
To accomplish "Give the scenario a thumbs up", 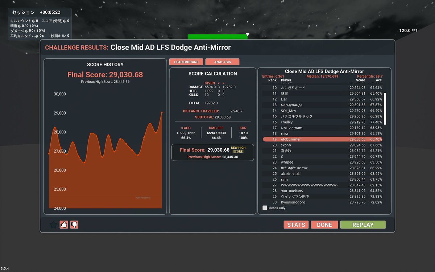I will 64,225.
